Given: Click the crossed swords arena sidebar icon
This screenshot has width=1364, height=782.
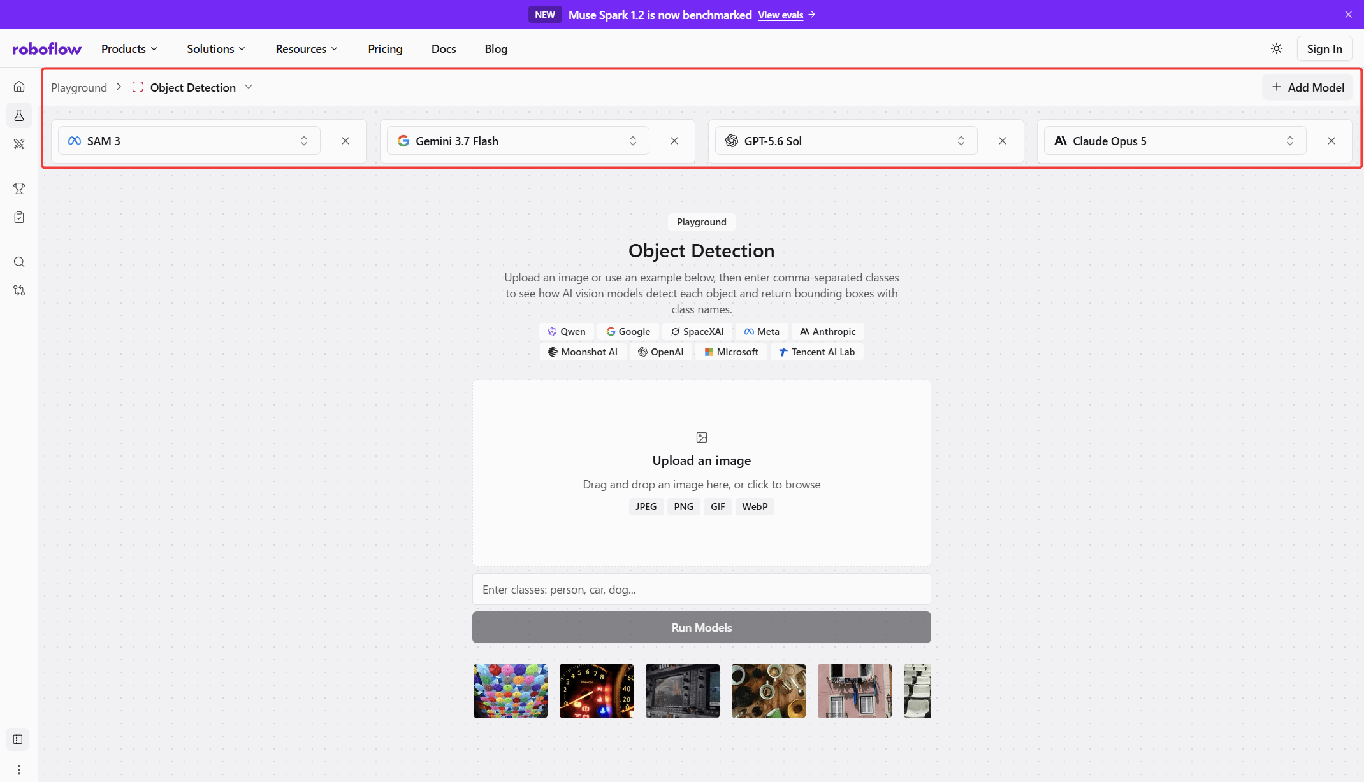Looking at the screenshot, I should point(19,144).
